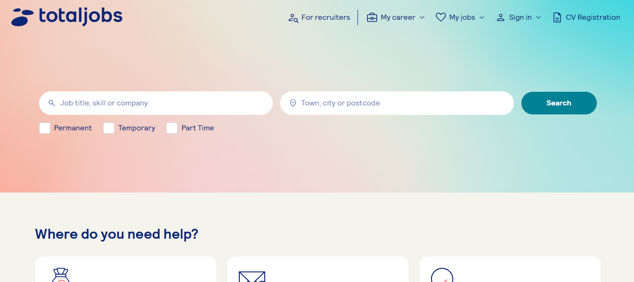Check the Temporary filter
Image resolution: width=634 pixels, height=282 pixels.
(x=108, y=128)
